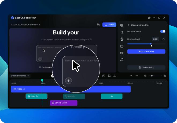Click Apply to all scaling button
This screenshot has height=123, width=177.
[x=146, y=51]
